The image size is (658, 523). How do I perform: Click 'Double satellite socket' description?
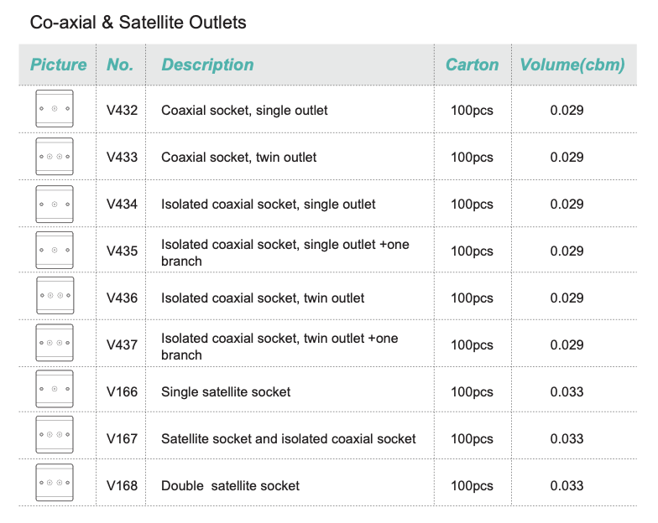(230, 486)
